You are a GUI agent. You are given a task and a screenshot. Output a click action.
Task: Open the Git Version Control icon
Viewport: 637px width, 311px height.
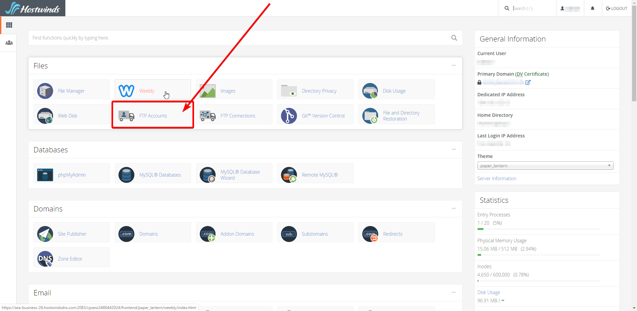[289, 116]
